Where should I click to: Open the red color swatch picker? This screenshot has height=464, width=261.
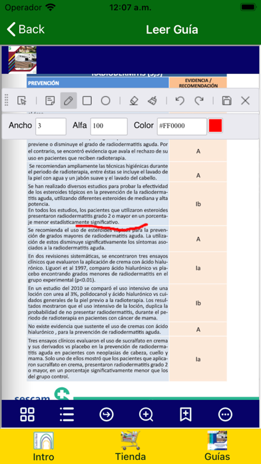point(215,126)
